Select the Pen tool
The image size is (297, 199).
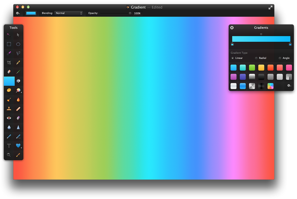tap(9, 136)
